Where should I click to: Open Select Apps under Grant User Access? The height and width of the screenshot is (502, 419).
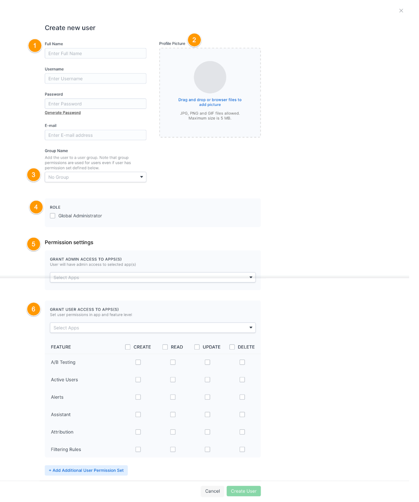point(152,328)
